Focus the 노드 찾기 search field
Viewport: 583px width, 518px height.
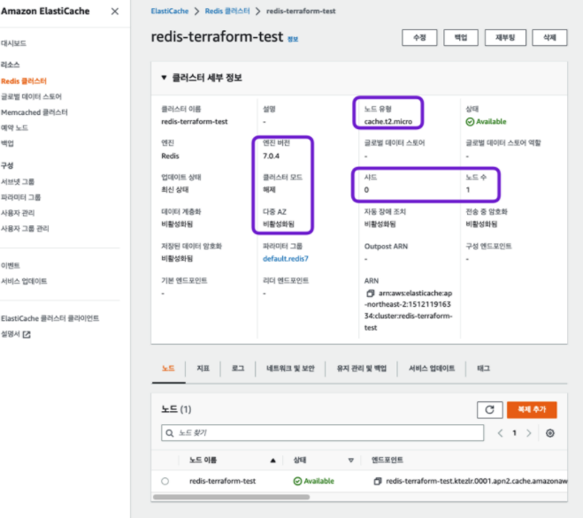point(322,433)
